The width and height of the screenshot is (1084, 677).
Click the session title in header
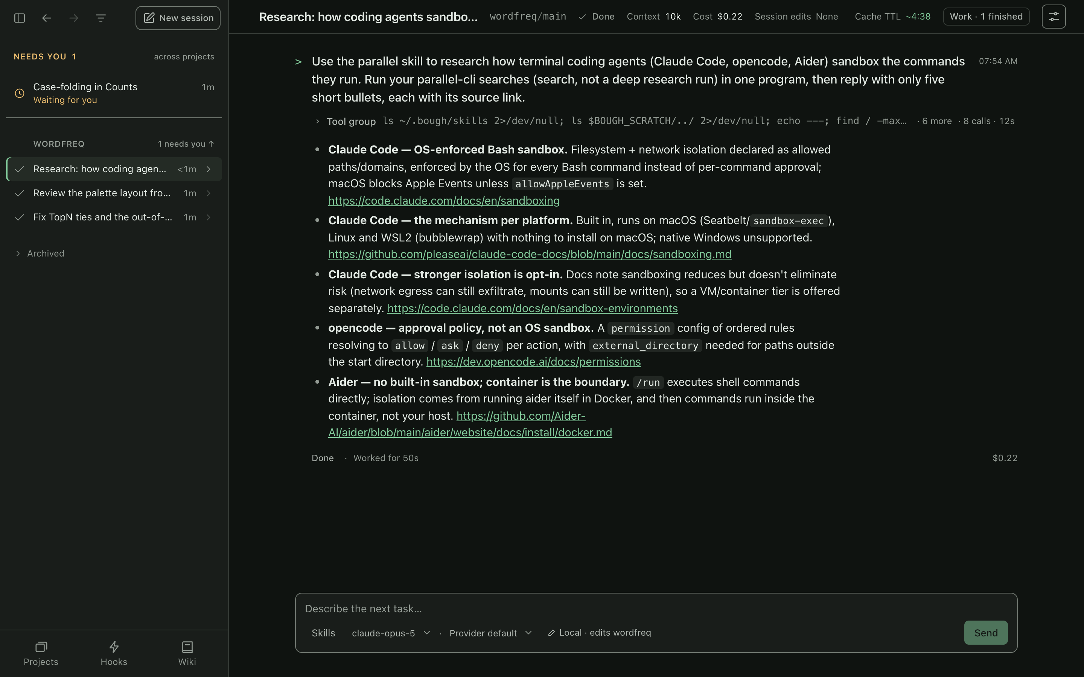coord(368,17)
